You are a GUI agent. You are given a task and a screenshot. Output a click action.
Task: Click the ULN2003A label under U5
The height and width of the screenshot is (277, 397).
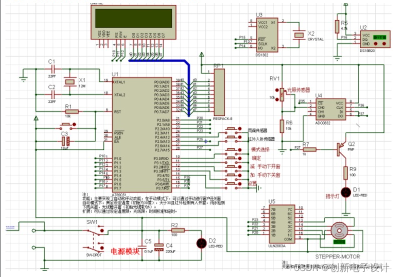coord(276,246)
